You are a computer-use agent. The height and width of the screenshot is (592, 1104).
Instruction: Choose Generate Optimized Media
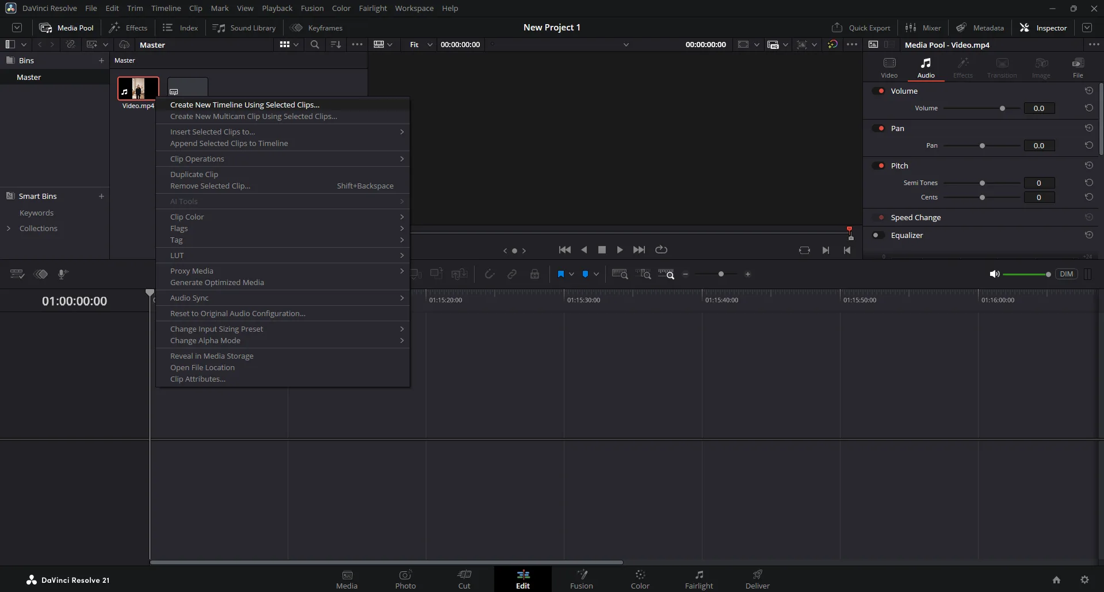(282, 282)
